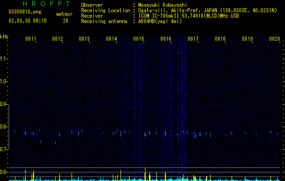The height and width of the screenshot is (181, 285).
Task: Click the kHz axis unit label
Action: click(x=4, y=37)
